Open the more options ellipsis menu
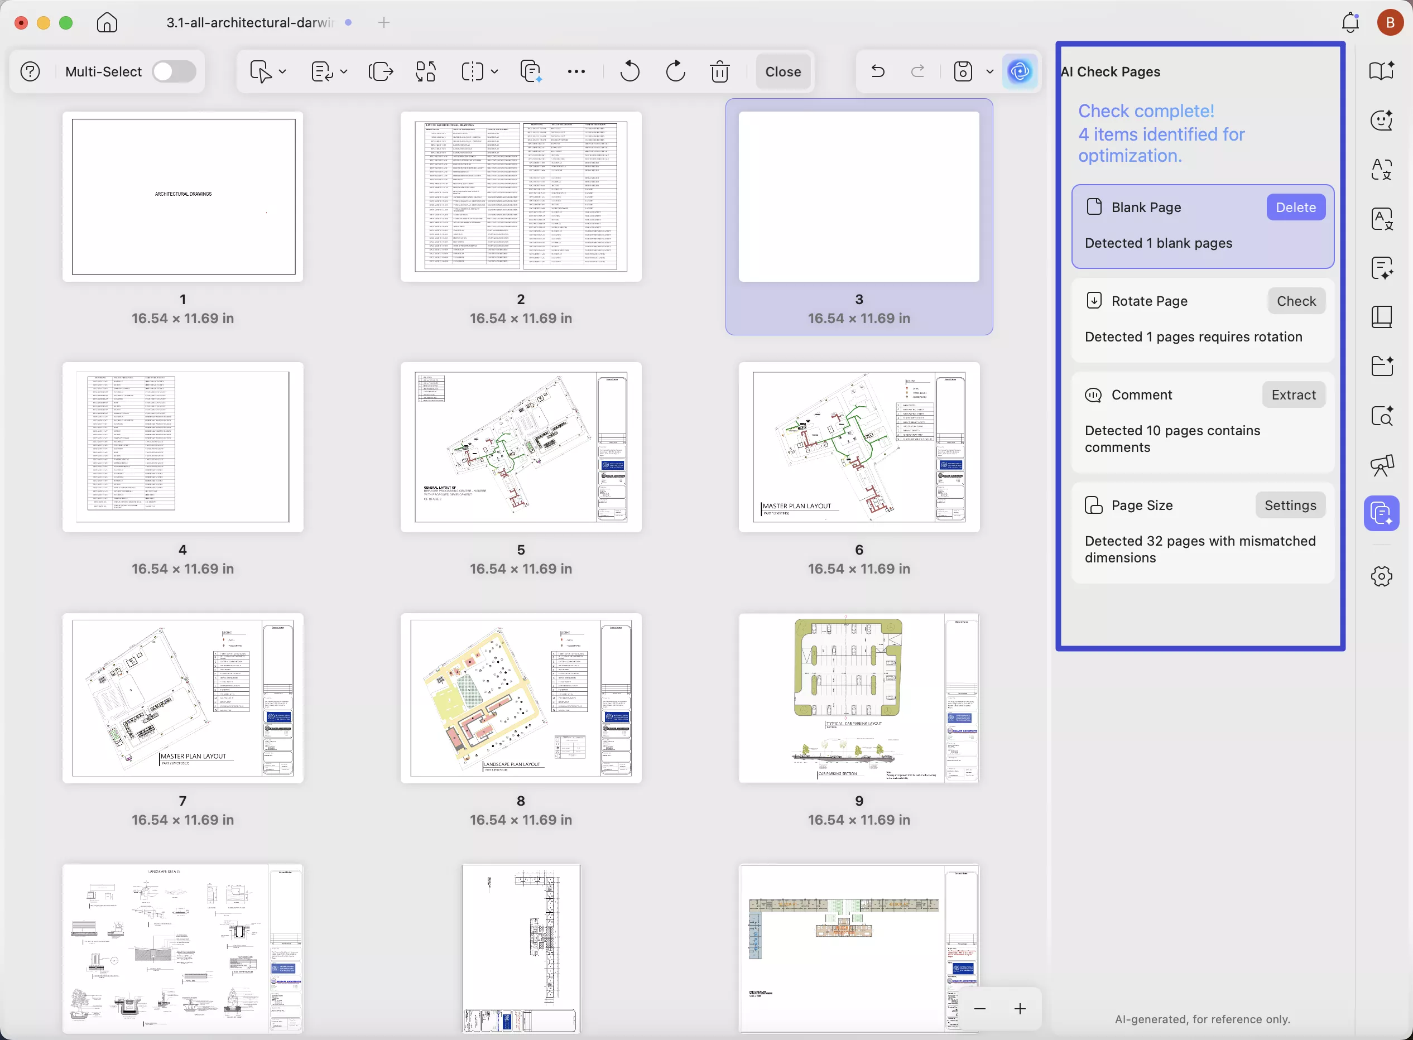Screen dimensions: 1413x1040 tap(576, 72)
